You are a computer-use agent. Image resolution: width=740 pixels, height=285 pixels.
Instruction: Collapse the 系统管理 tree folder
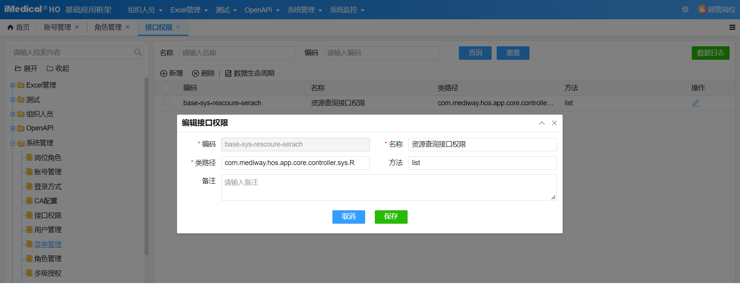[13, 143]
